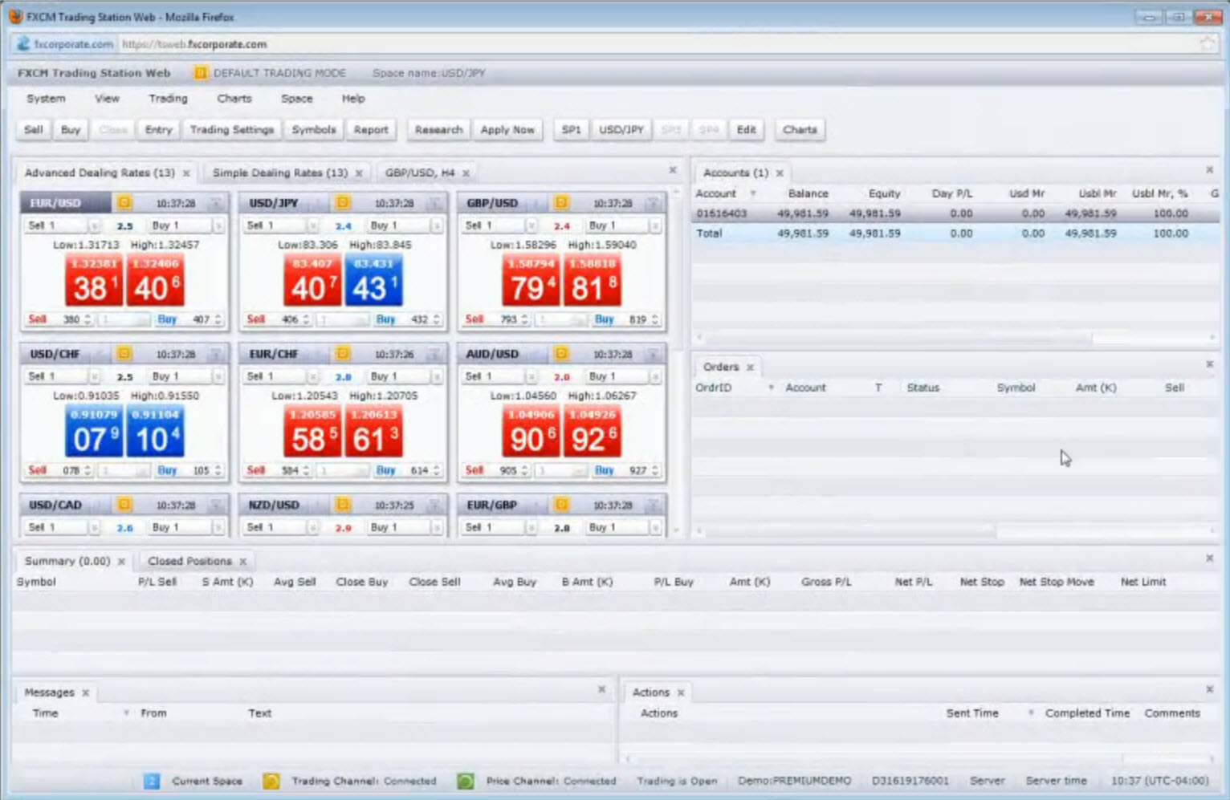The image size is (1230, 800).
Task: Click the Charts toolbar button
Action: tap(800, 130)
